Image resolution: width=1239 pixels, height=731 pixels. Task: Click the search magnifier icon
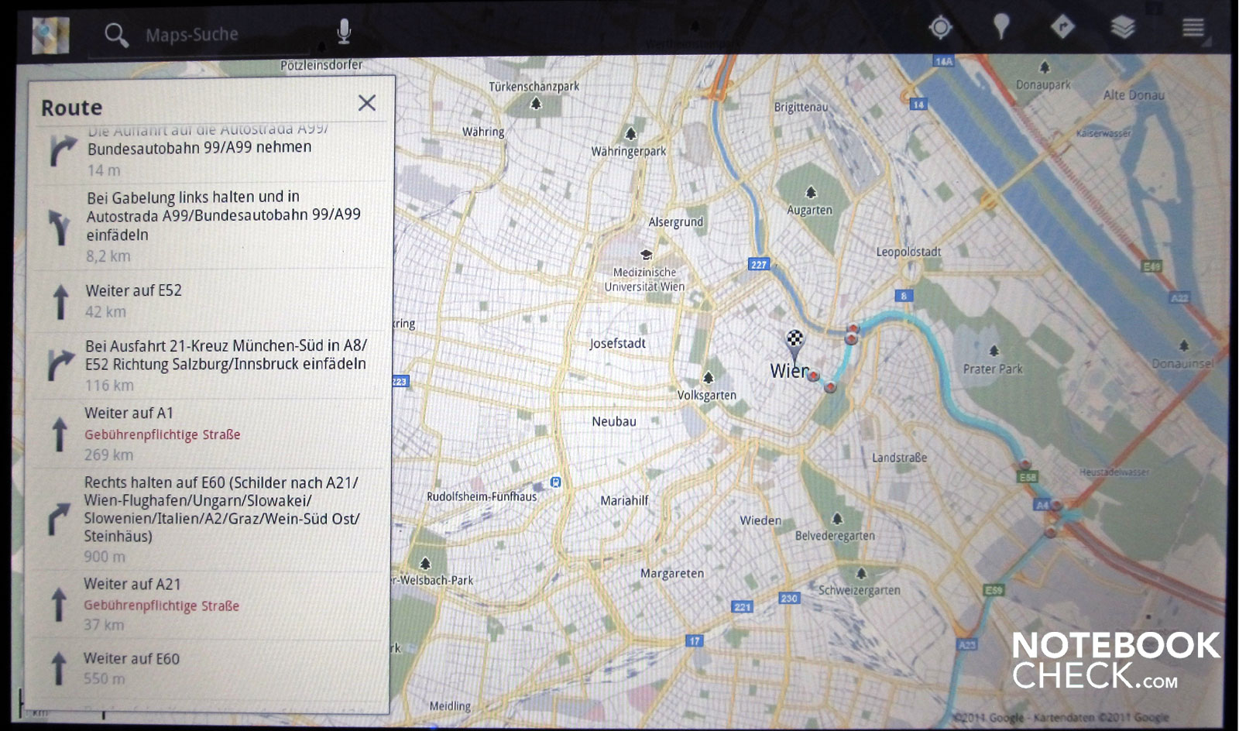pyautogui.click(x=116, y=35)
